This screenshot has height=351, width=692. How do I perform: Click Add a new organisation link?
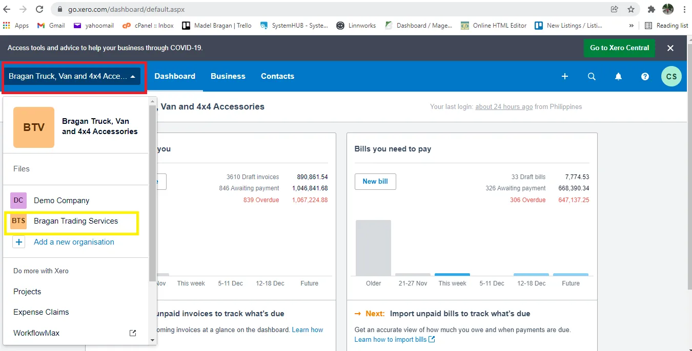(x=74, y=242)
